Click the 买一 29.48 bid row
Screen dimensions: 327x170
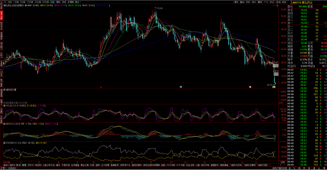point(307,26)
